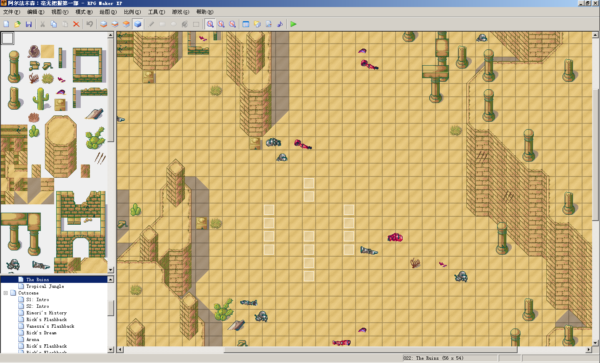Open the 模式(M) menu
600x363 pixels.
pyautogui.click(x=84, y=12)
